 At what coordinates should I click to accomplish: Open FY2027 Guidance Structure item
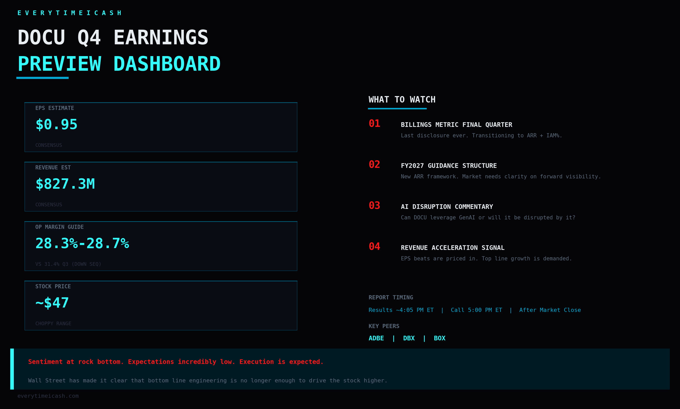click(x=449, y=166)
